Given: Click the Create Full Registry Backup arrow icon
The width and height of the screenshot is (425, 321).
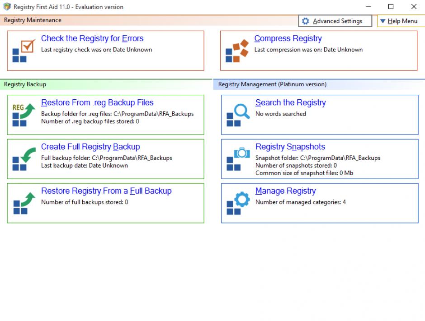Looking at the screenshot, I should tap(24, 159).
